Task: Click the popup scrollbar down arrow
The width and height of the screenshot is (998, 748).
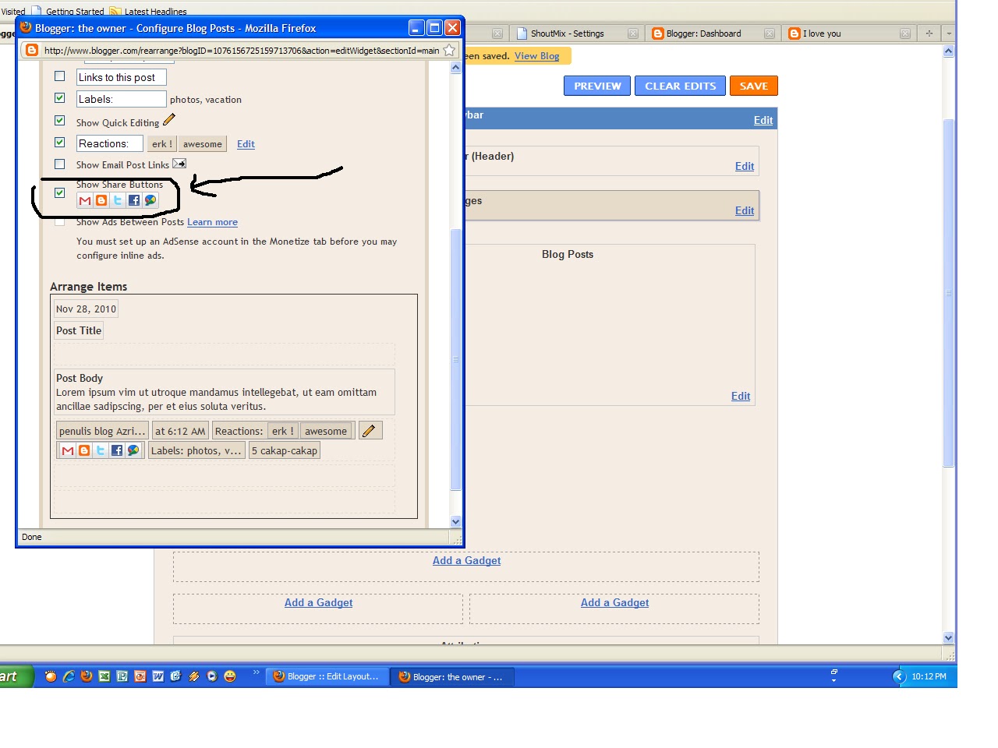Action: tap(456, 521)
